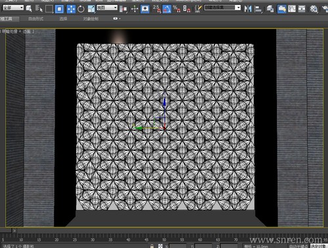Open the 全部 selection filter dropdown
328x248 pixels.
13,8
